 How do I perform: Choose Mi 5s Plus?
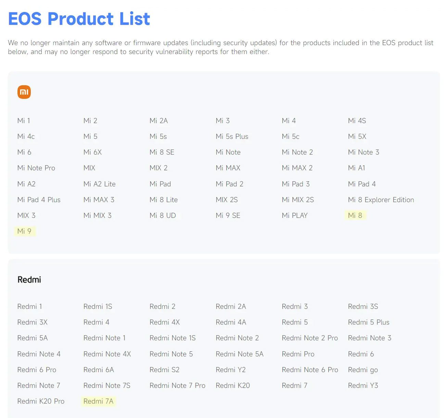[232, 136]
